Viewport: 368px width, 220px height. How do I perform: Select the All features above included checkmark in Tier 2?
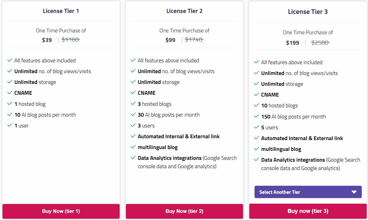(x=133, y=60)
